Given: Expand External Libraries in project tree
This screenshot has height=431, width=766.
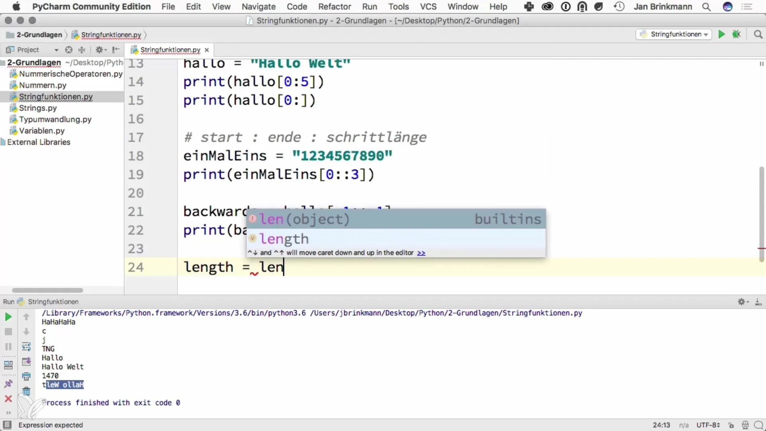Looking at the screenshot, I should tap(39, 142).
